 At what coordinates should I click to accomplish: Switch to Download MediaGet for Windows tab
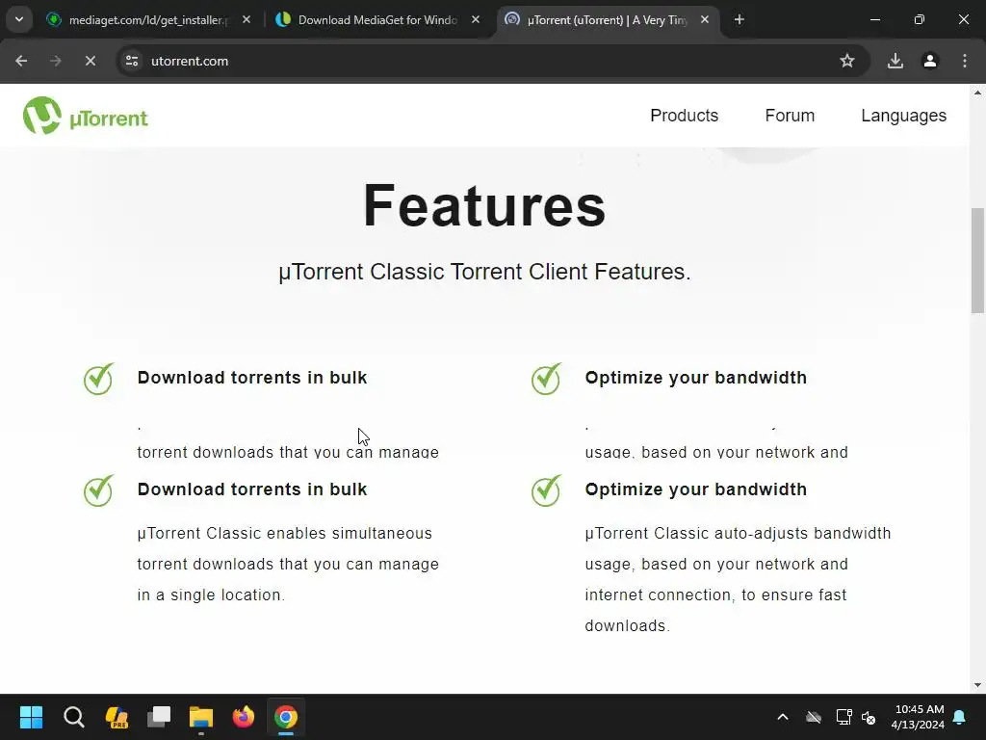[x=377, y=20]
